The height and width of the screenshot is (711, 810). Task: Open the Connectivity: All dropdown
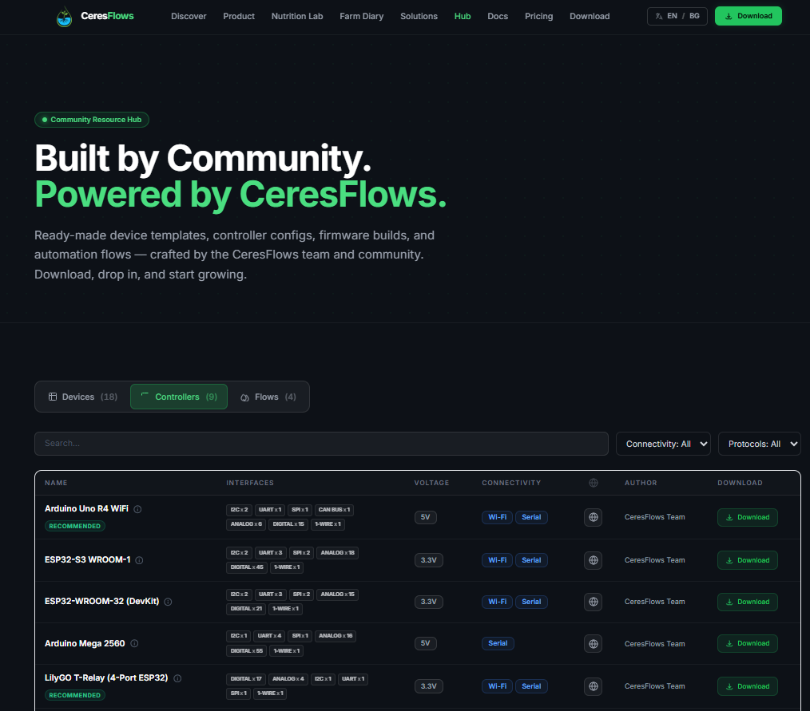click(663, 444)
